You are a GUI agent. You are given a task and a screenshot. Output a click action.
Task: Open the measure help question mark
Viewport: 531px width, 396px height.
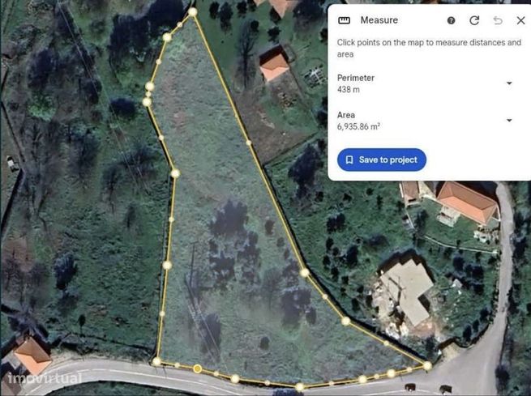(451, 20)
